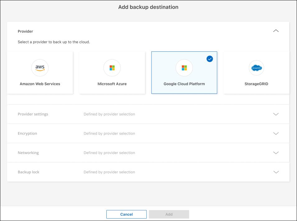
Task: Click the AWS logo icon
Action: coord(40,68)
